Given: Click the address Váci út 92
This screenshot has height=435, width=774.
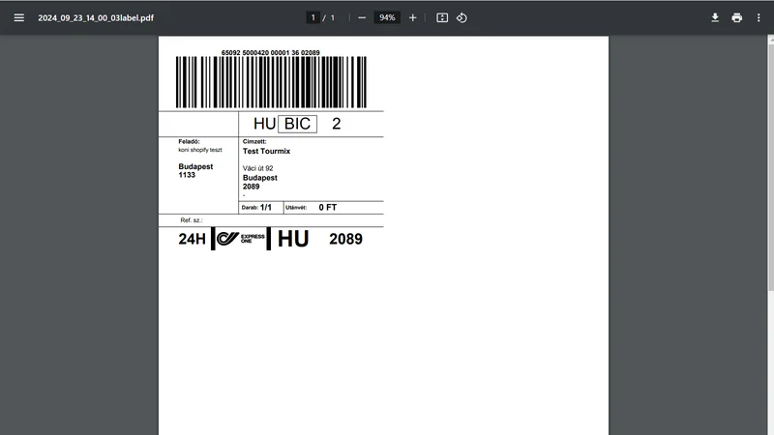Looking at the screenshot, I should tap(257, 168).
